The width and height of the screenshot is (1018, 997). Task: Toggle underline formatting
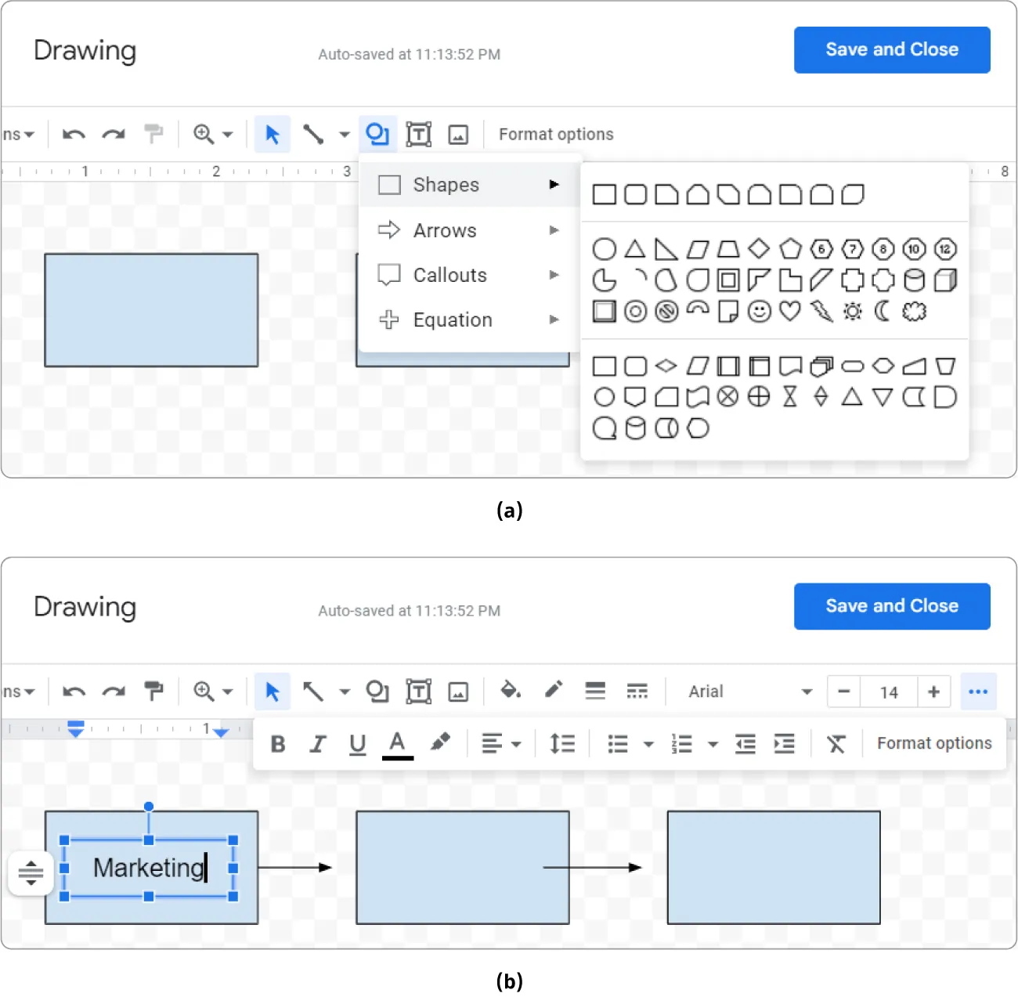point(358,743)
